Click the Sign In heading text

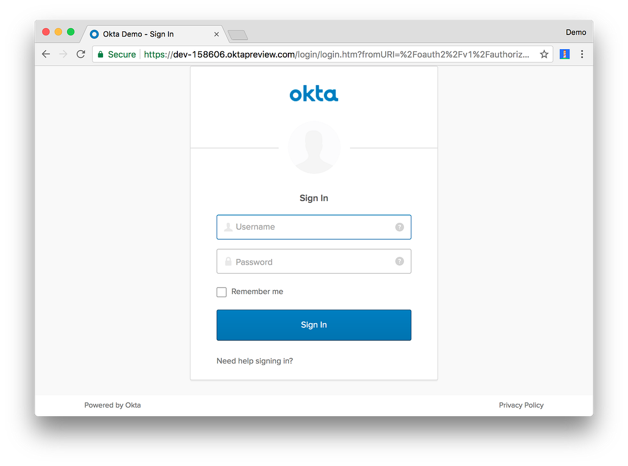(x=314, y=198)
